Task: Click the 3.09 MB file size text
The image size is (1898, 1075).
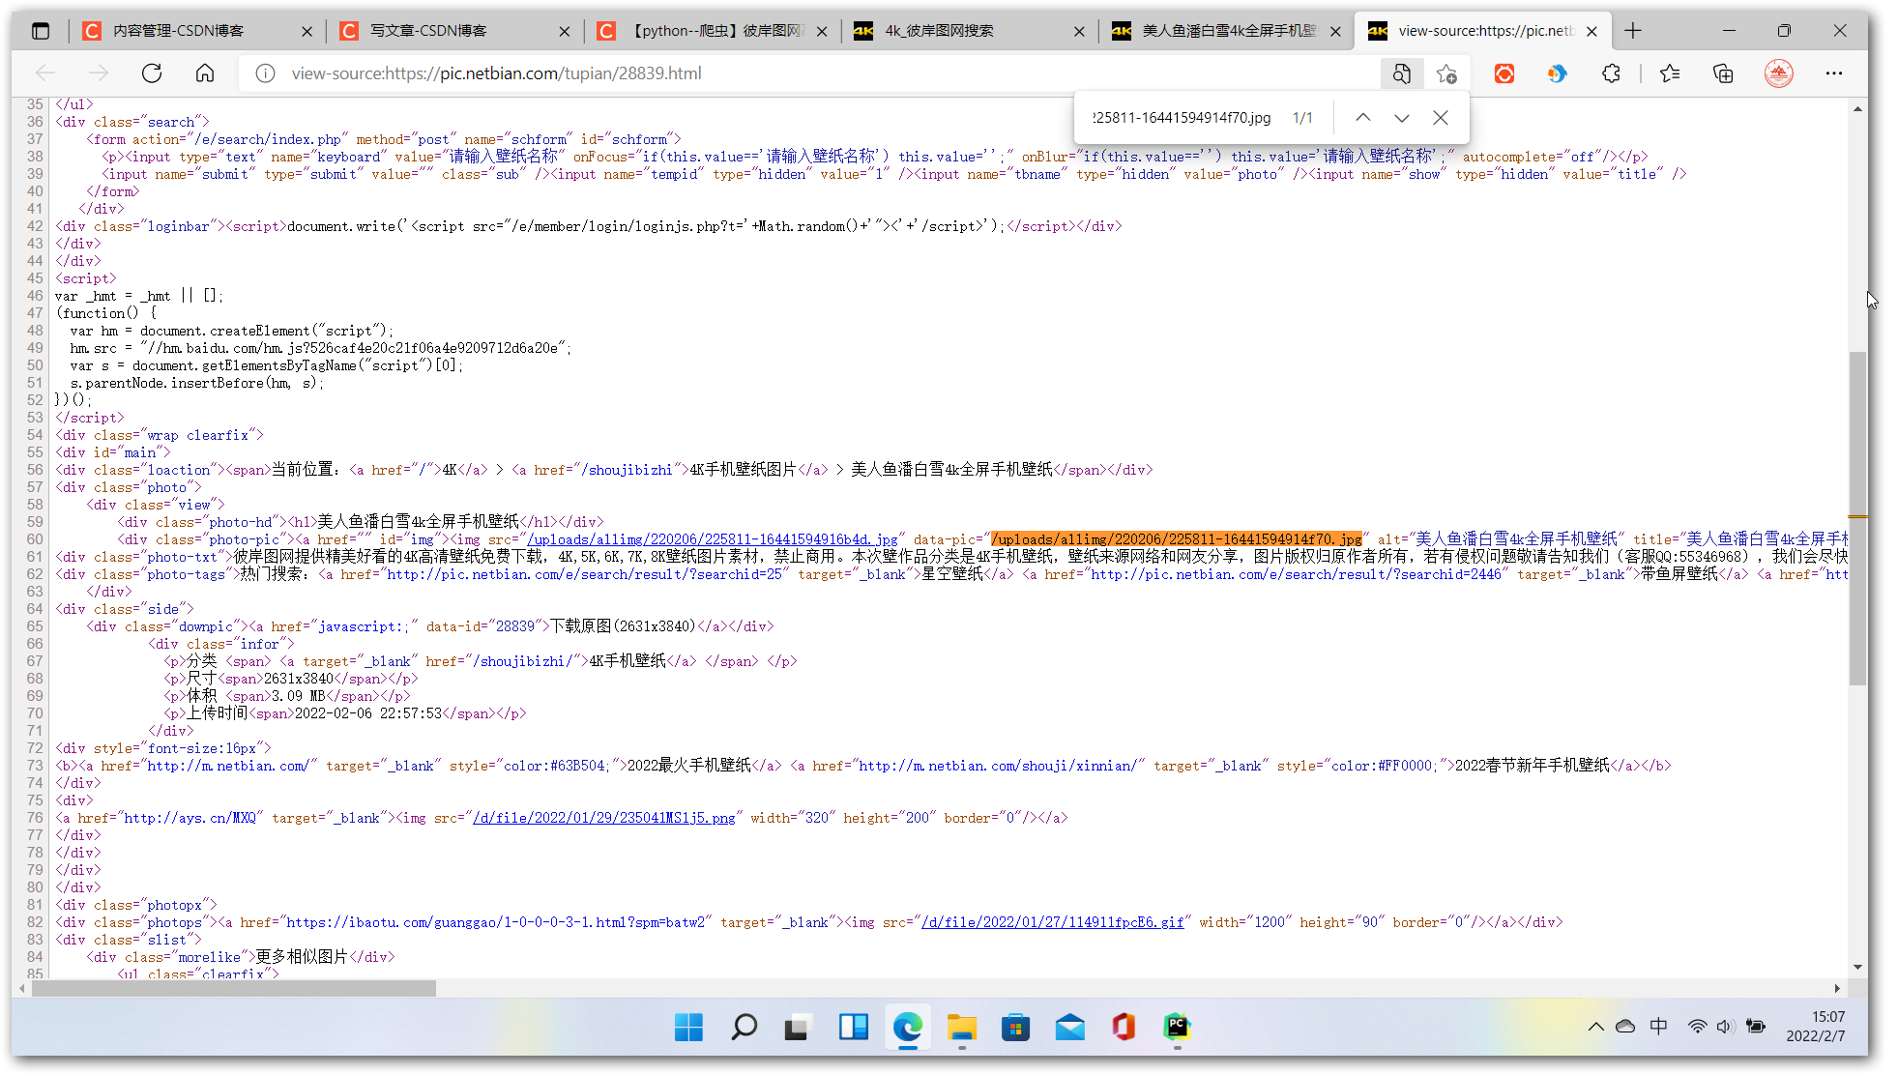Action: tap(299, 696)
